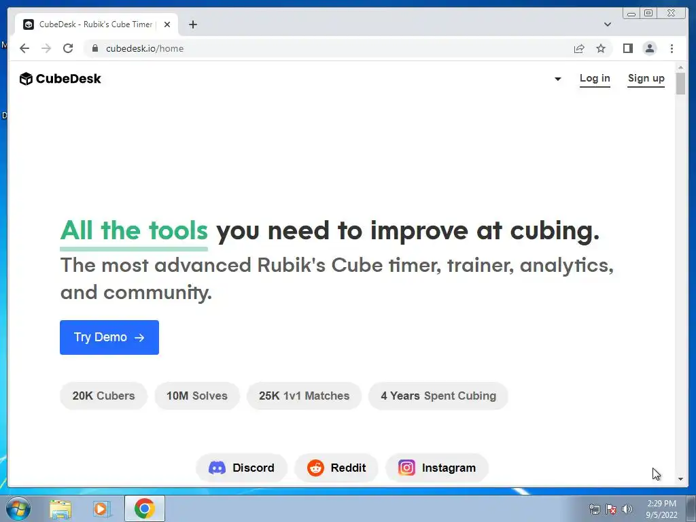
Task: Close the CubeDesk tab
Action: click(167, 24)
